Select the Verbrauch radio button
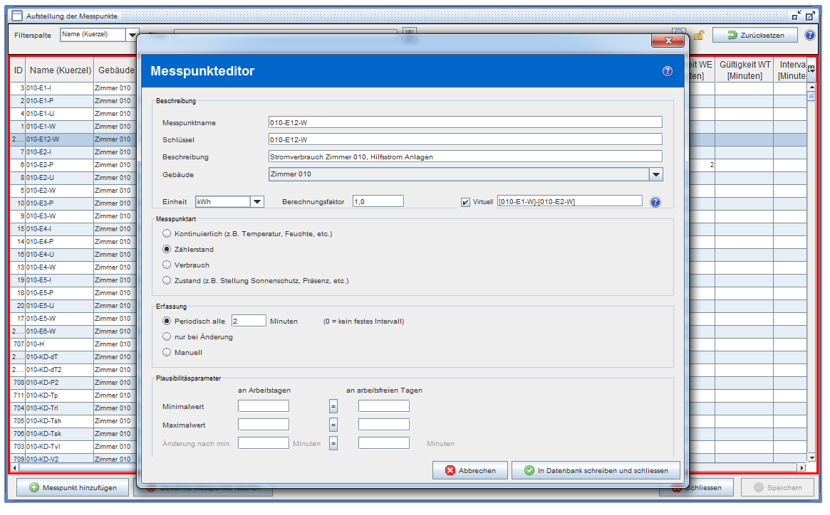This screenshot has width=830, height=515. tap(167, 265)
